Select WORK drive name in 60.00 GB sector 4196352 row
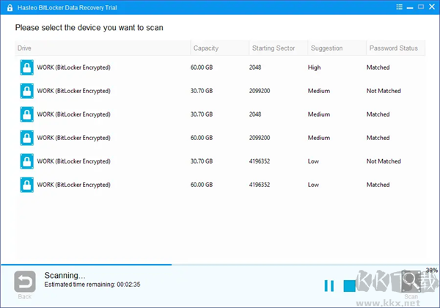 (74, 185)
